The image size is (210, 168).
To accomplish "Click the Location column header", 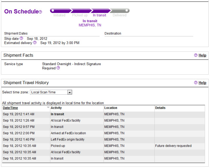I will pyautogui.click(x=111, y=108).
